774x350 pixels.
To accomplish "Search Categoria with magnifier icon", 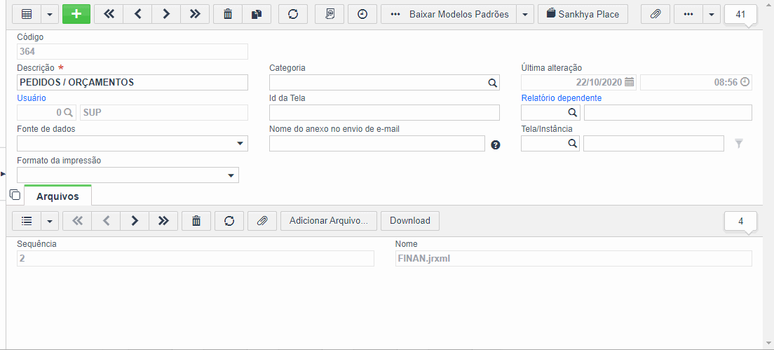I will 492,83.
